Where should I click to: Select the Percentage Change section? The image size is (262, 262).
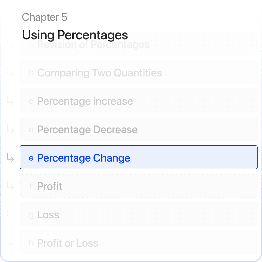[x=139, y=157]
